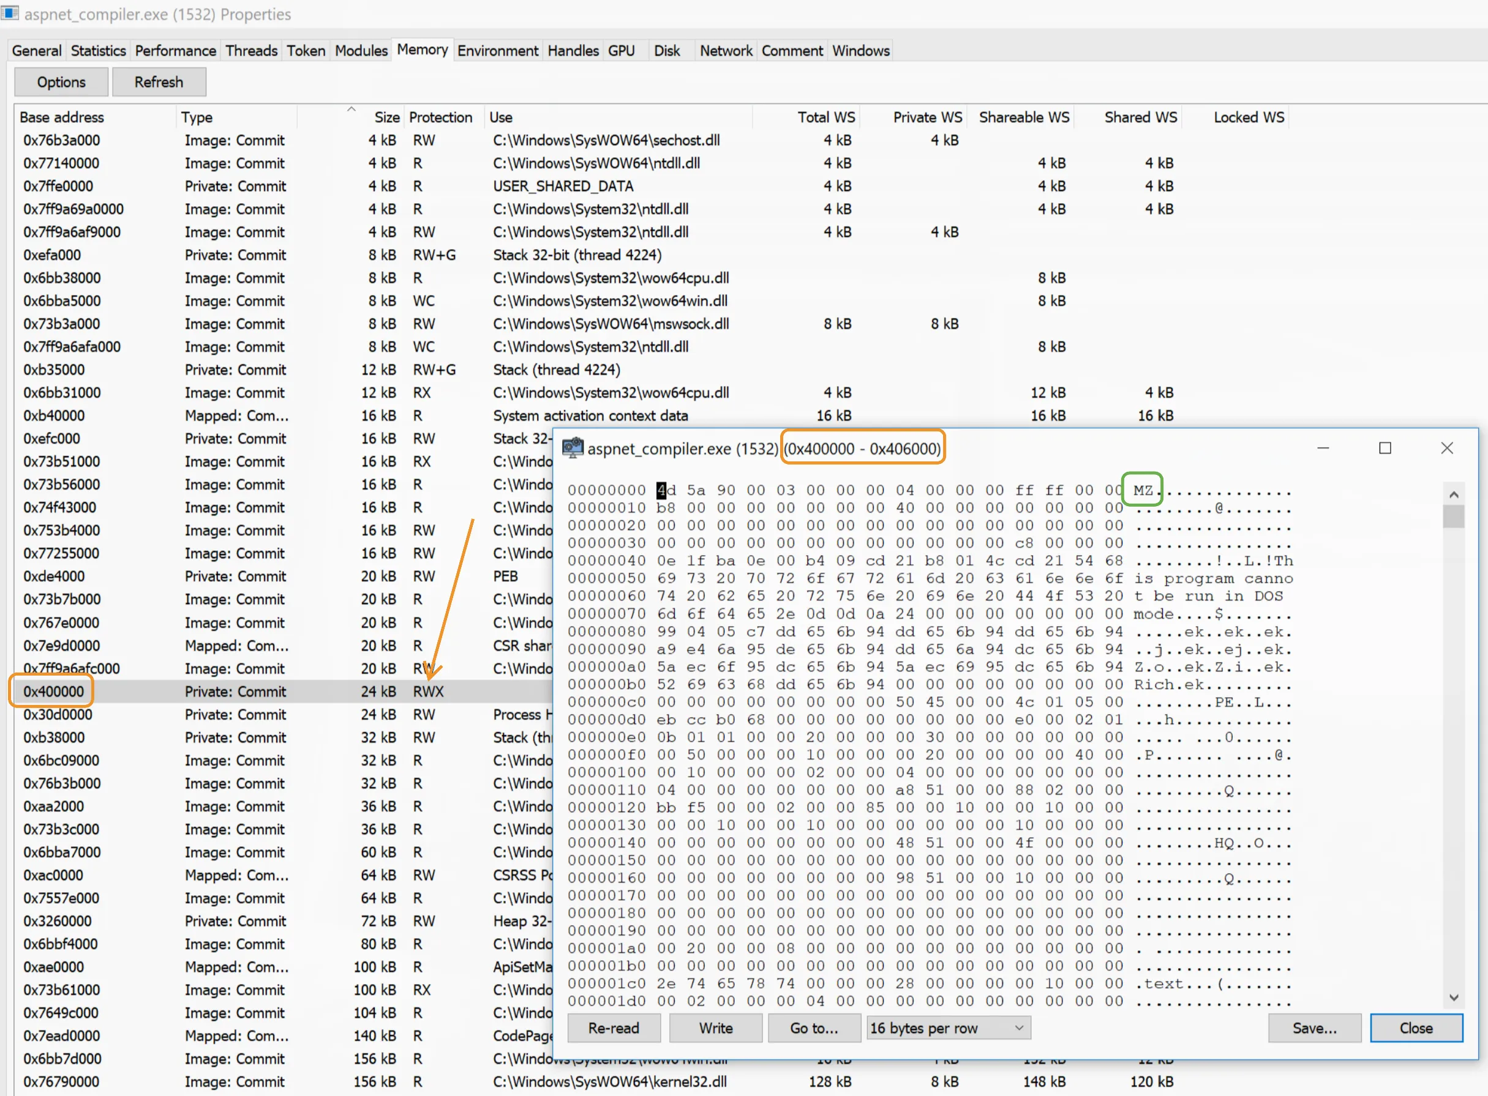This screenshot has width=1488, height=1096.
Task: Click the hex viewer window icon
Action: click(x=573, y=448)
